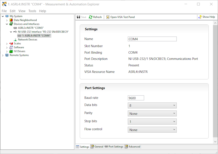Open the View menu

22,11
